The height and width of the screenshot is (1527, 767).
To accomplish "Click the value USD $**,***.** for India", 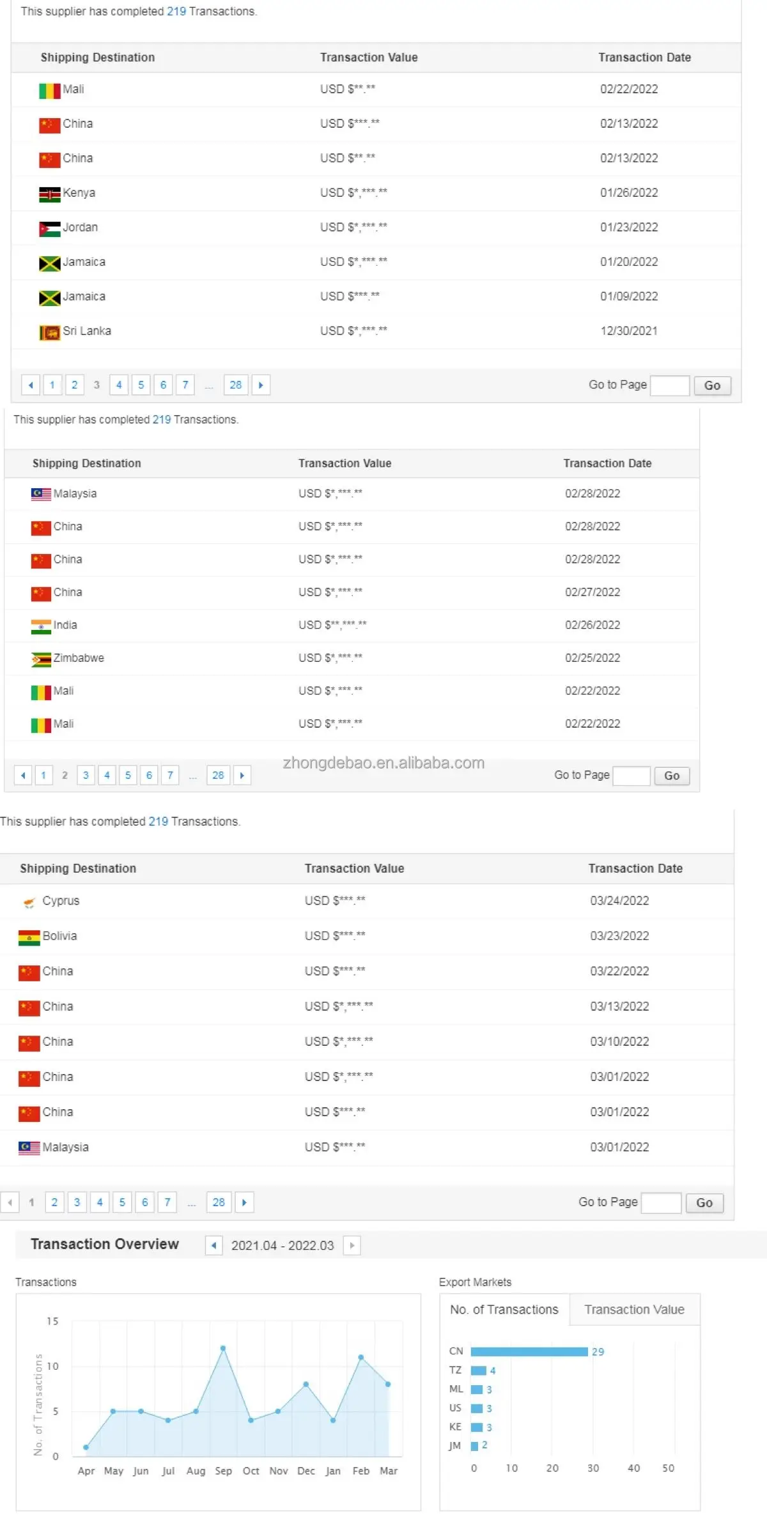I will (332, 625).
